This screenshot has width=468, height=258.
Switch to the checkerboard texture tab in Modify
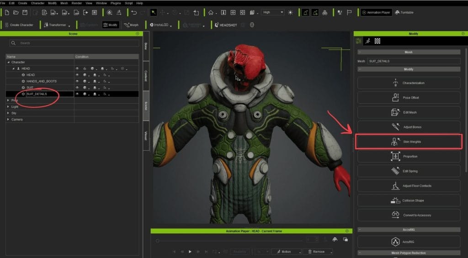point(378,41)
